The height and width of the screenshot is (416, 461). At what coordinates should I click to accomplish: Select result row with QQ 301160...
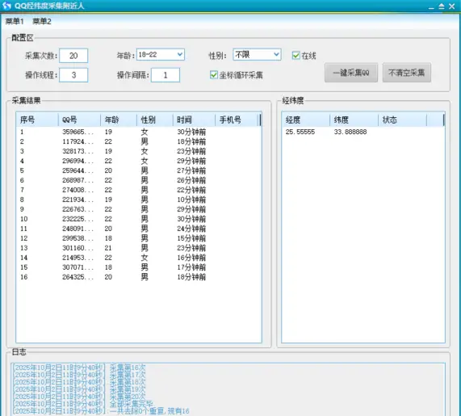pyautogui.click(x=139, y=248)
